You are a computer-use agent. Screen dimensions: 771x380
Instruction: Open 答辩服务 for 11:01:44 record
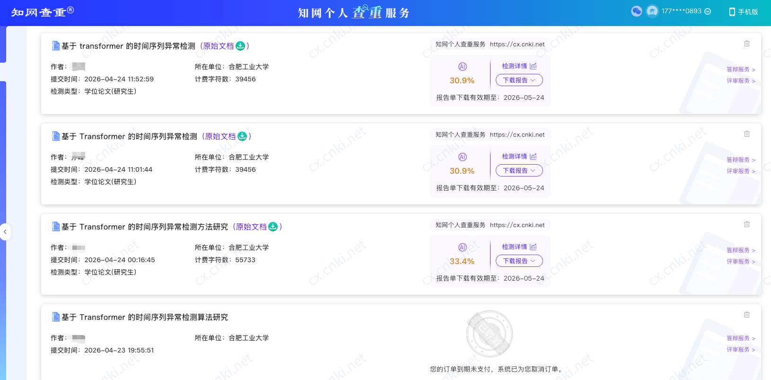click(x=741, y=160)
